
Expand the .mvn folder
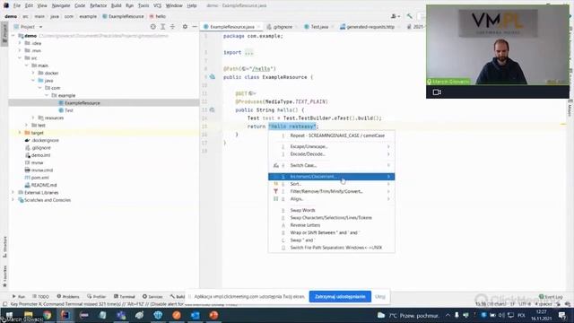click(x=20, y=50)
